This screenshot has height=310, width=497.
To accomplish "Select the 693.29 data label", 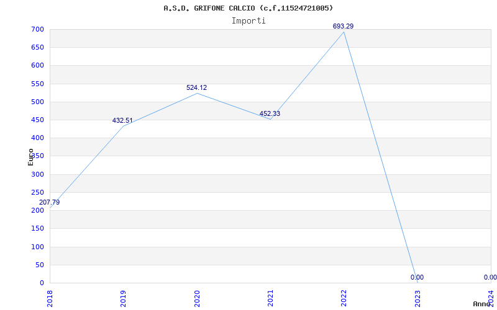I will 343,26.
